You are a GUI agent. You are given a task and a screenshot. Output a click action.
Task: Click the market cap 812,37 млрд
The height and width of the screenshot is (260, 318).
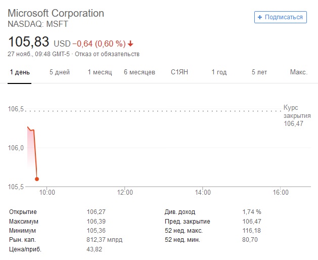(x=105, y=239)
